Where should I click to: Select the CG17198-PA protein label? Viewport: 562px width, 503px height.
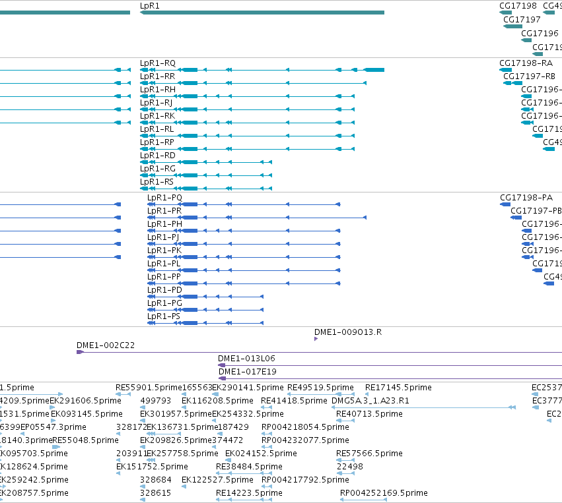coord(526,198)
